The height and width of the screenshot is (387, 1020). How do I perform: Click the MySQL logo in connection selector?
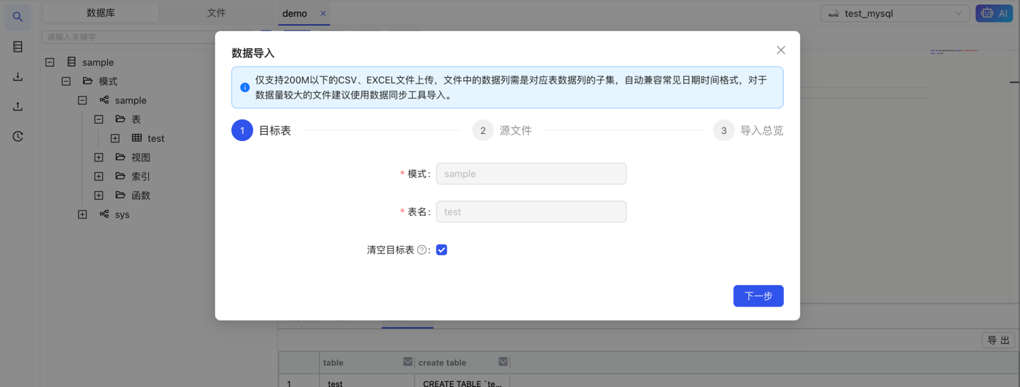(x=834, y=13)
